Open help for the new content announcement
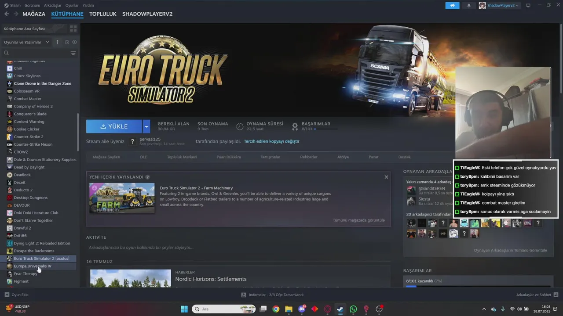 coord(147,177)
